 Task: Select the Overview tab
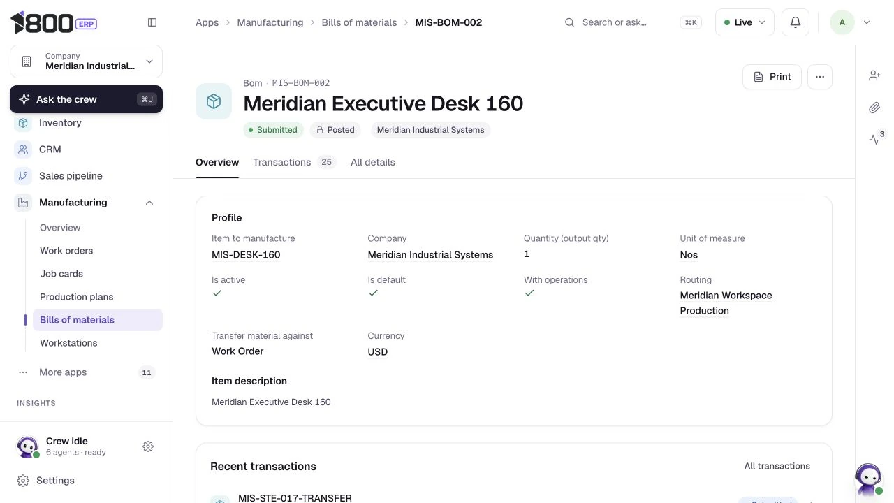pyautogui.click(x=217, y=162)
